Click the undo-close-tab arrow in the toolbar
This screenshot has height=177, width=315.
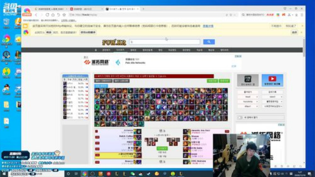click(59, 15)
